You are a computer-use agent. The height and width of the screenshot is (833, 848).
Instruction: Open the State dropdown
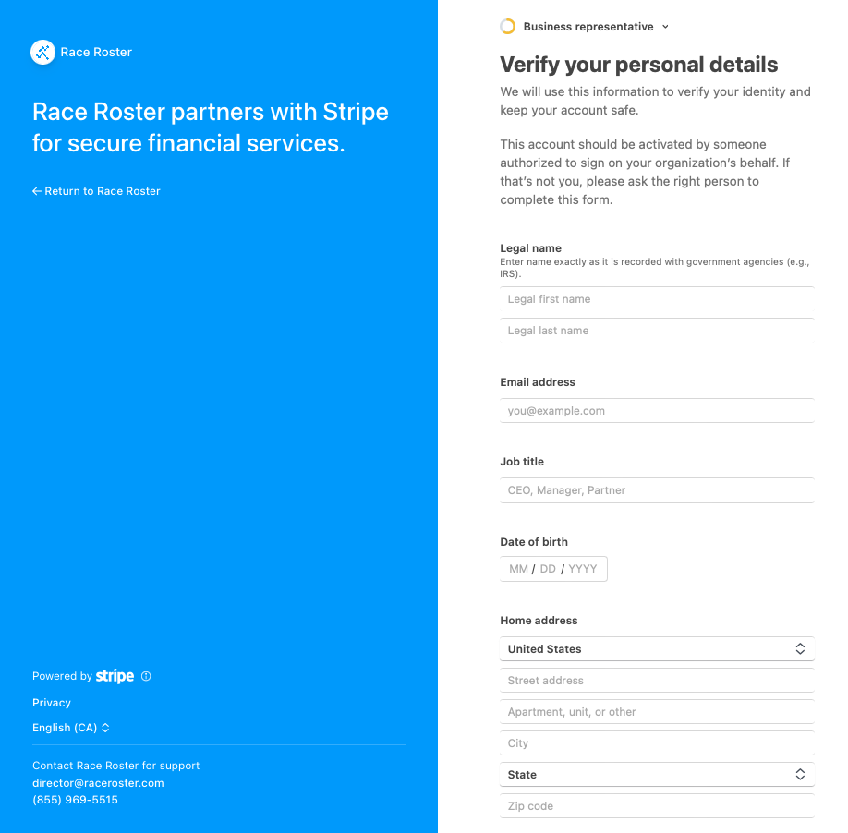point(657,775)
